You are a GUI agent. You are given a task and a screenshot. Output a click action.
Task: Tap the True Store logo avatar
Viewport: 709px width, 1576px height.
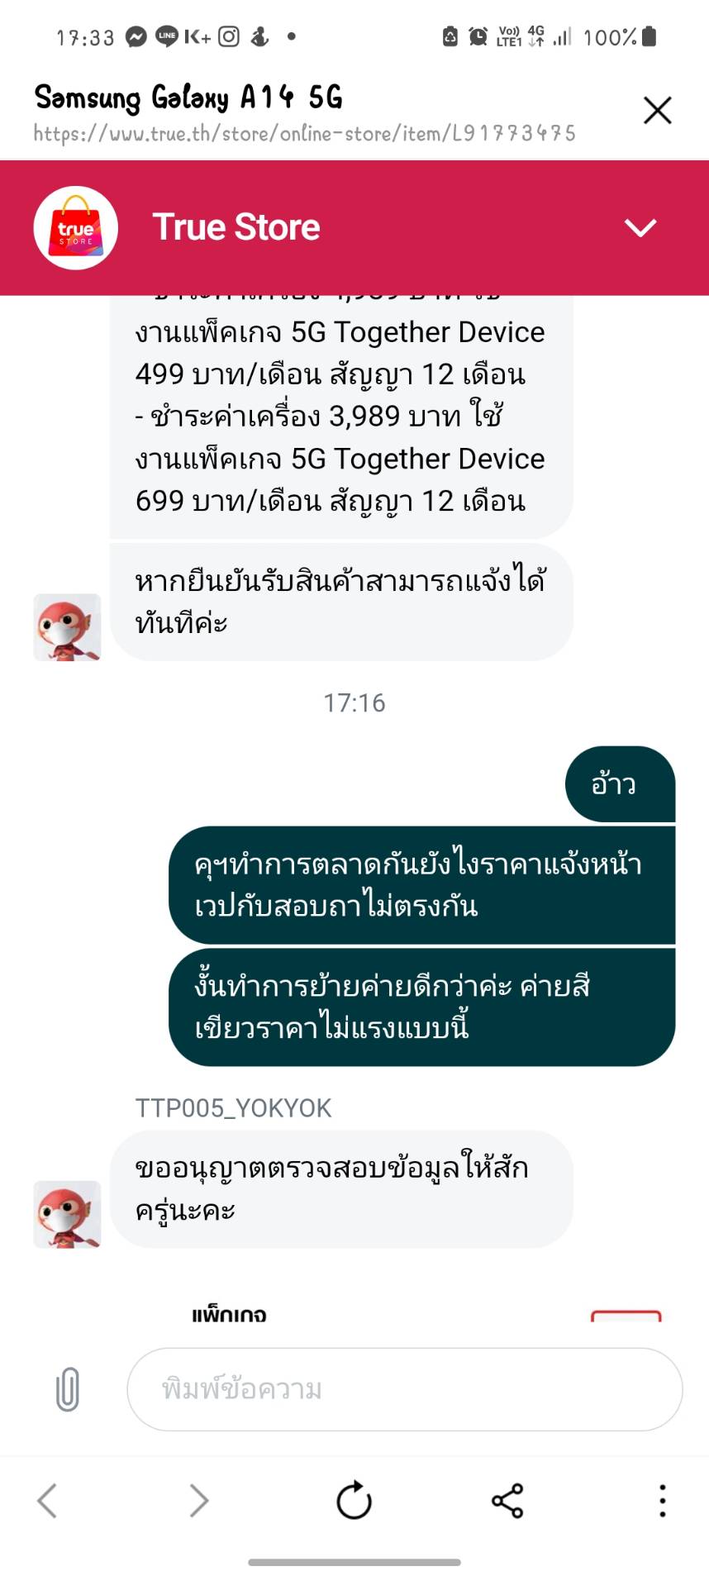click(76, 228)
